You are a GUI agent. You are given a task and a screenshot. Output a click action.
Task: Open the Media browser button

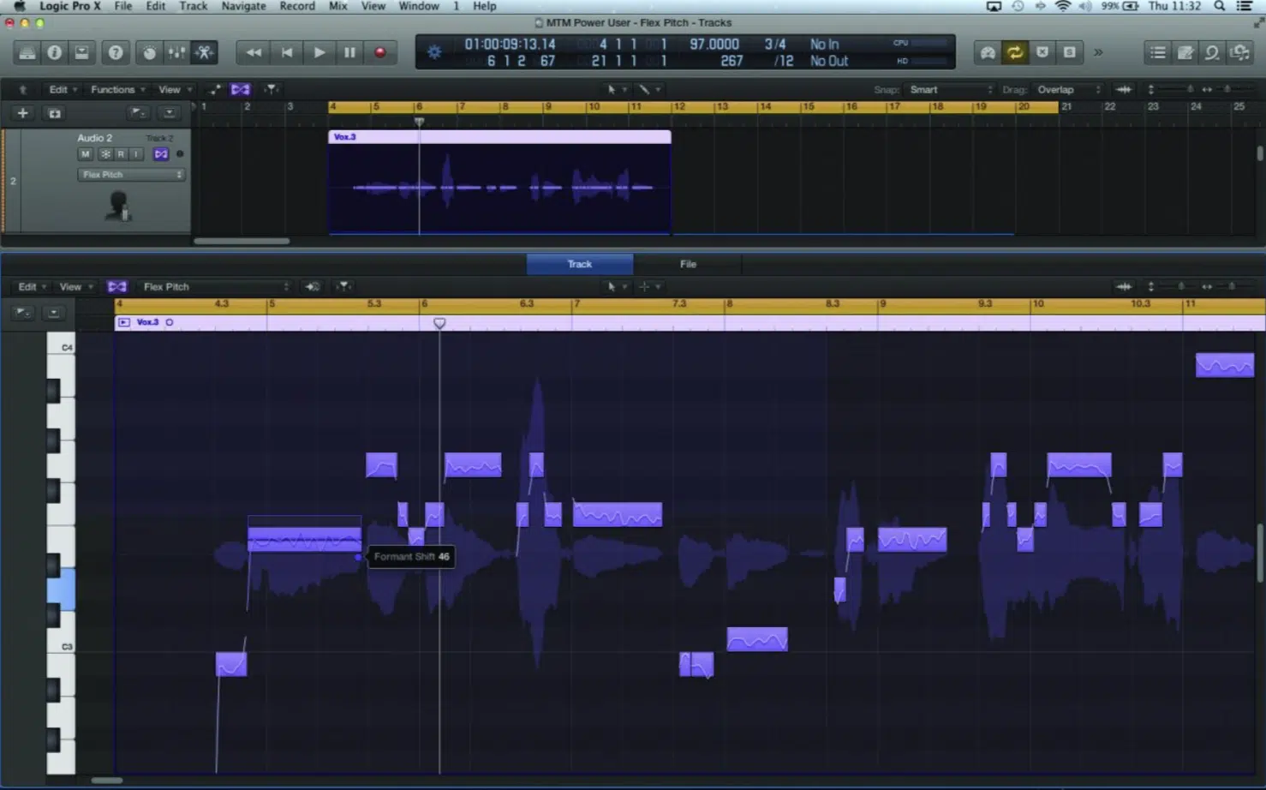pos(1240,53)
